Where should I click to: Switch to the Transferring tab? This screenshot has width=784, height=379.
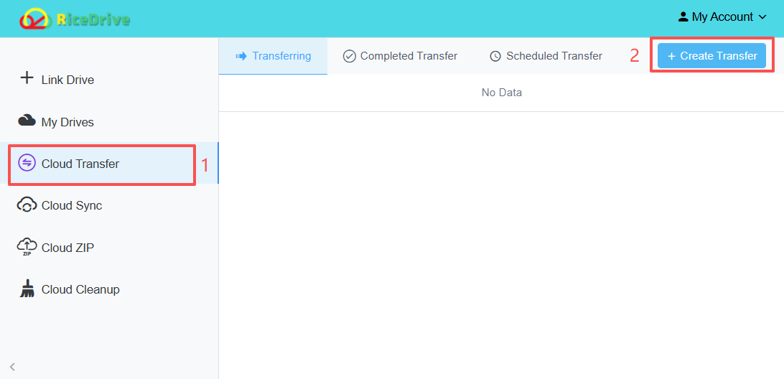pos(273,56)
